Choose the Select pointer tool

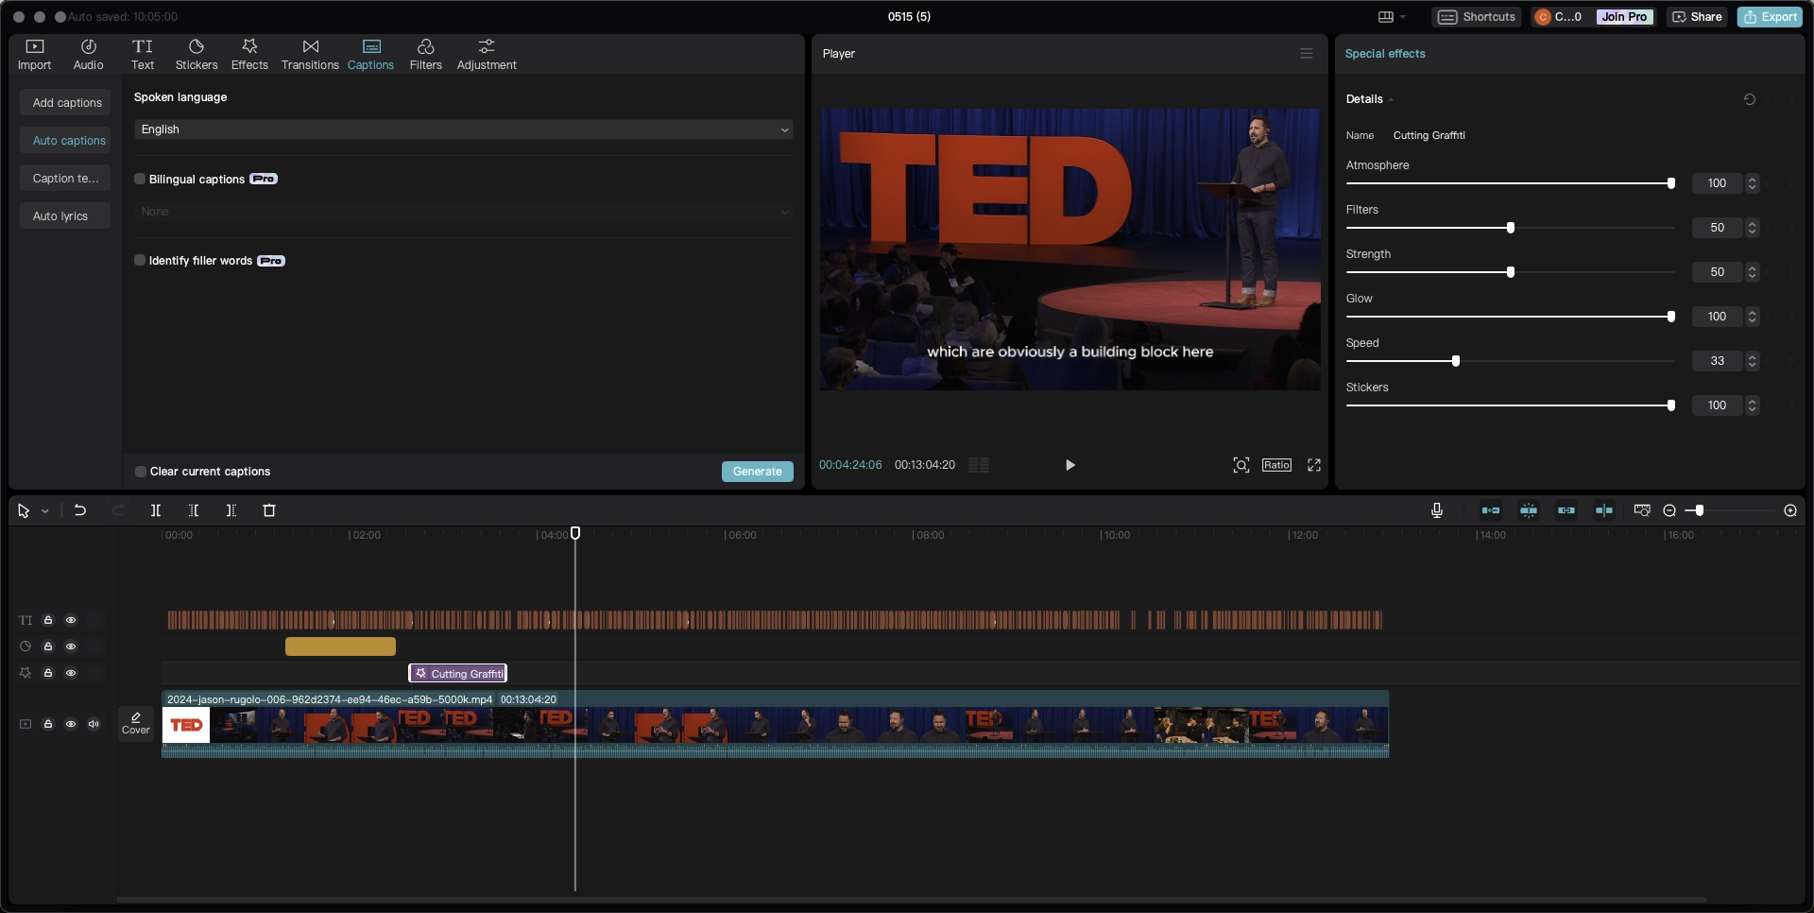click(x=24, y=510)
